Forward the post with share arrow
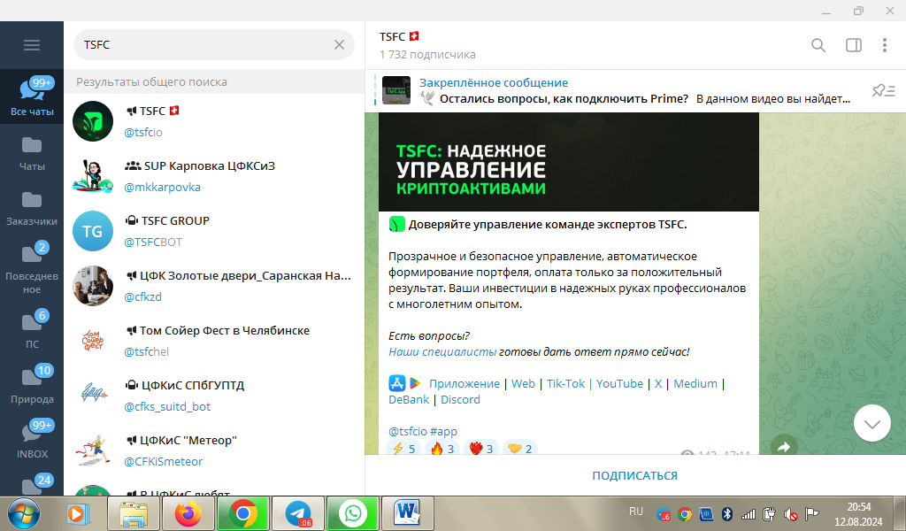 (x=784, y=446)
